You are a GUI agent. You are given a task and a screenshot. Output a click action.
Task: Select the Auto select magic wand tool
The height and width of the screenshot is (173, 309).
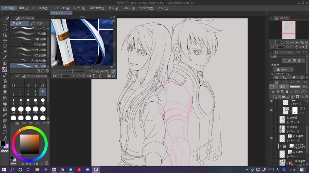pos(5,52)
